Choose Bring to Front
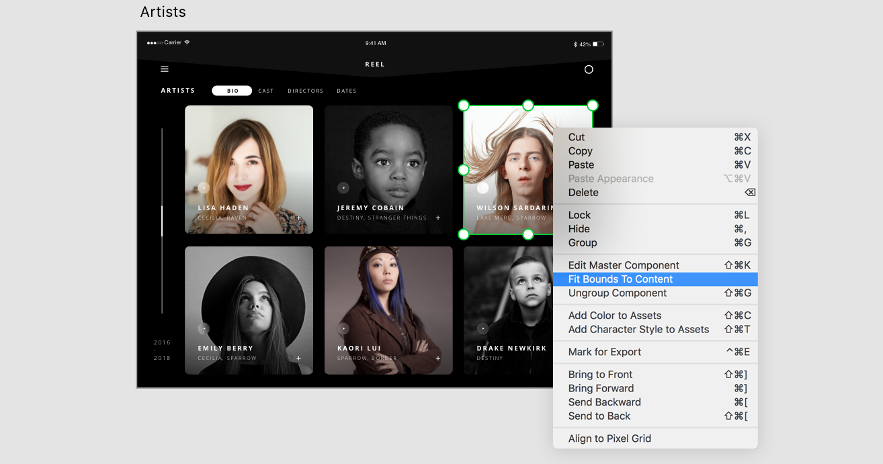This screenshot has height=464, width=883. tap(655, 375)
